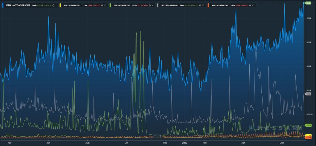Remove XTZ series with X icon
This screenshot has width=316, height=146.
click(x=253, y=6)
